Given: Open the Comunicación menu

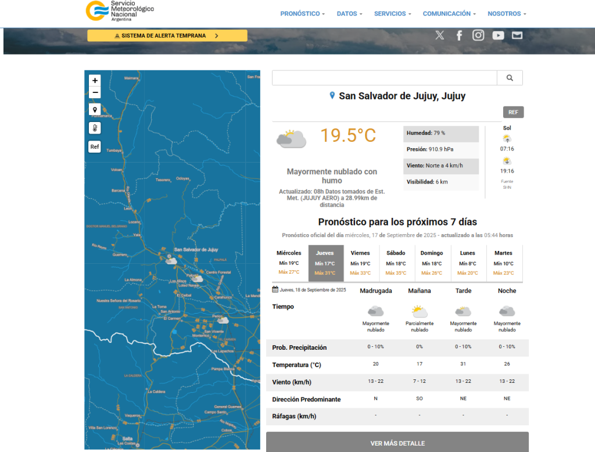Looking at the screenshot, I should point(449,13).
